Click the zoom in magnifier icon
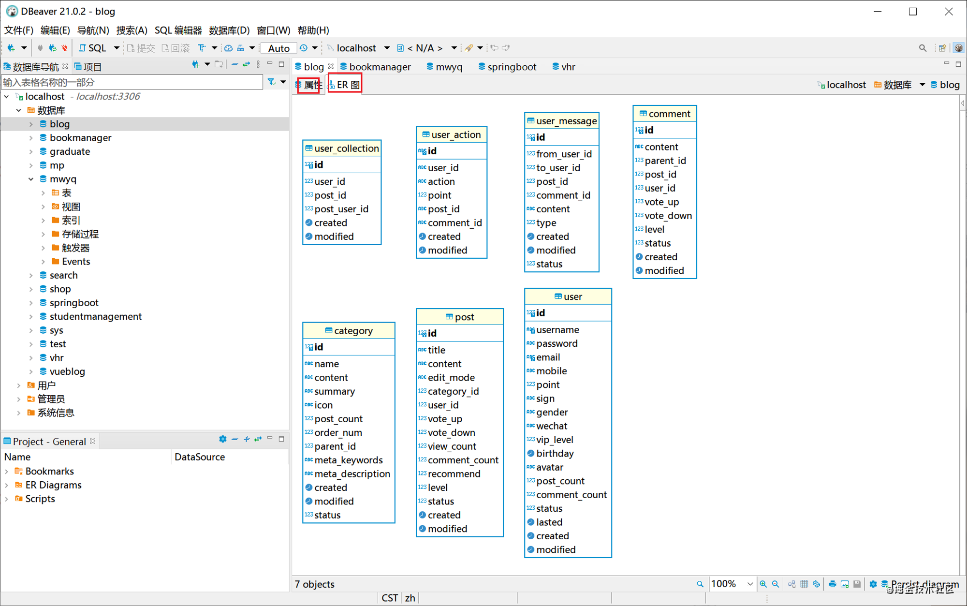This screenshot has width=967, height=606. point(763,584)
